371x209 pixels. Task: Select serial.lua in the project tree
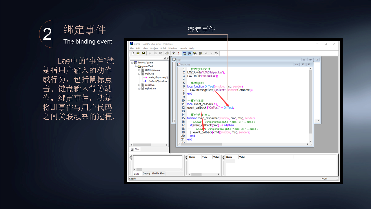[x=150, y=85]
